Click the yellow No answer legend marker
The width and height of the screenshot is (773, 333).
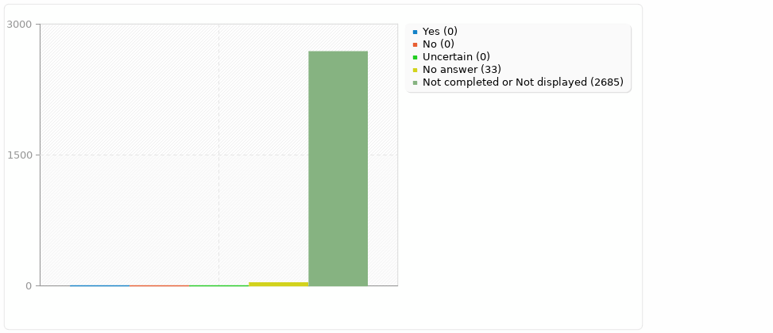click(x=415, y=70)
